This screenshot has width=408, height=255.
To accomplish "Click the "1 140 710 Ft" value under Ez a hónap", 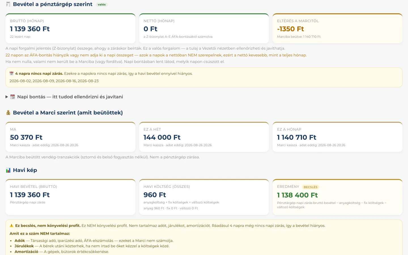I will [x=297, y=137].
